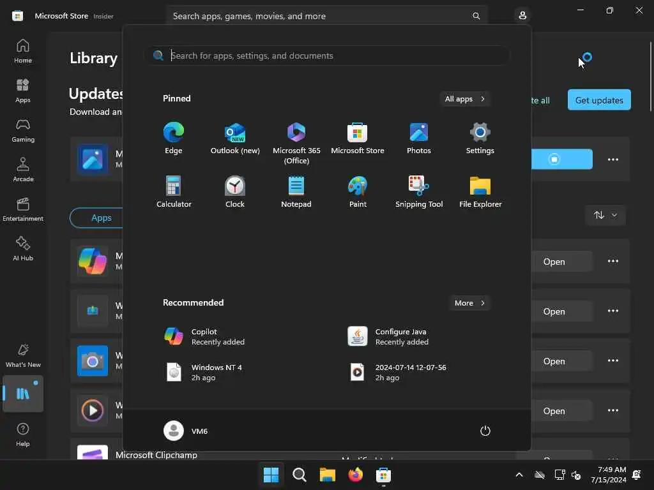Screen dimensions: 654x490
Task: Open the Copilot app from Library row
Action: coord(561,262)
